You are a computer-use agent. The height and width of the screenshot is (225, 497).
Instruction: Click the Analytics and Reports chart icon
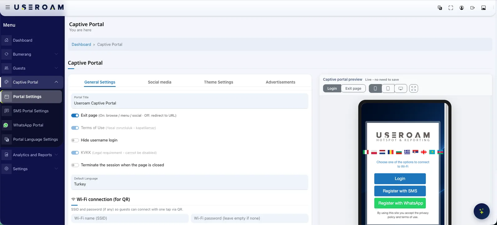(7, 155)
